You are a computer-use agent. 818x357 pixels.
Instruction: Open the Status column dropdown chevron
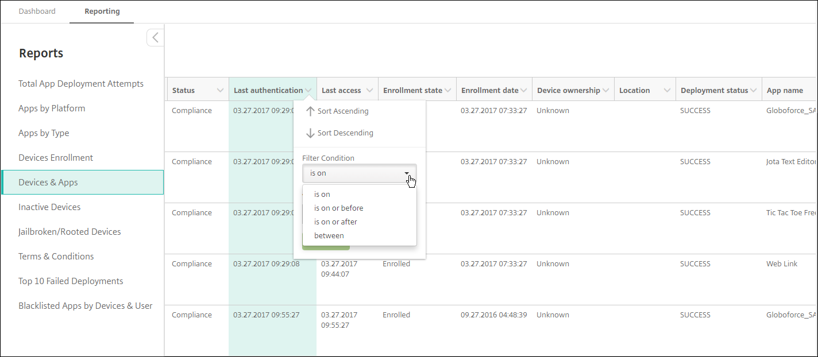point(220,91)
